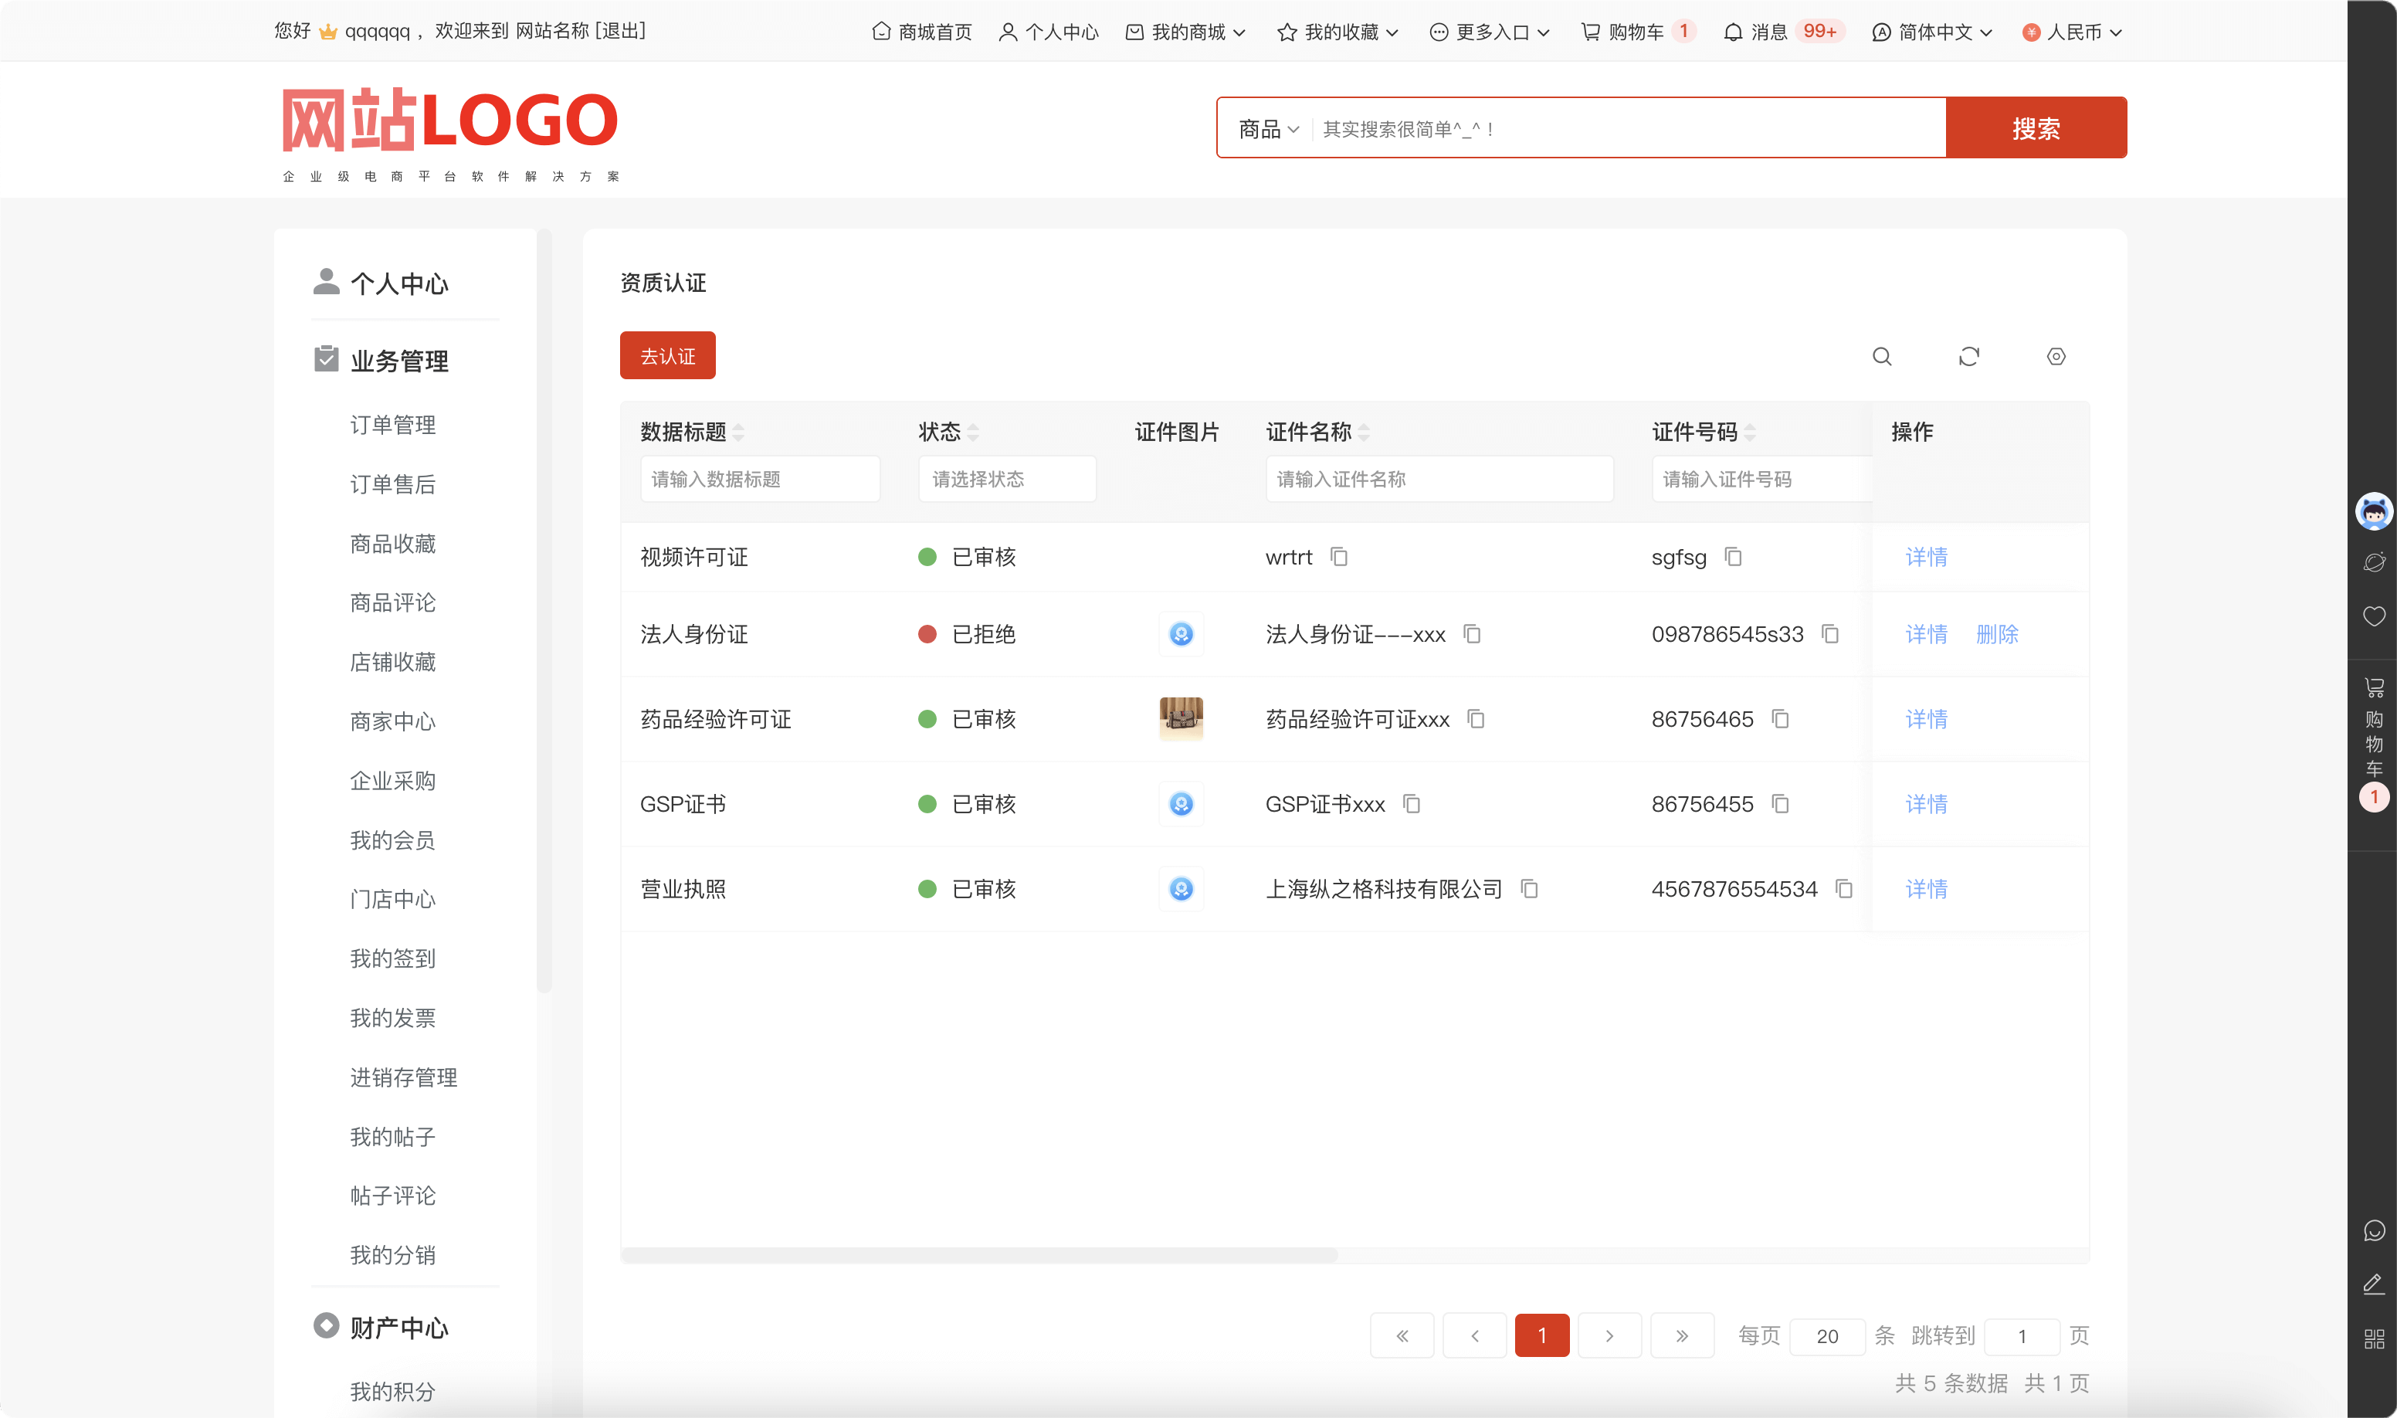Open 订单管理 in the sidebar menu
This screenshot has width=2397, height=1418.
coord(392,426)
